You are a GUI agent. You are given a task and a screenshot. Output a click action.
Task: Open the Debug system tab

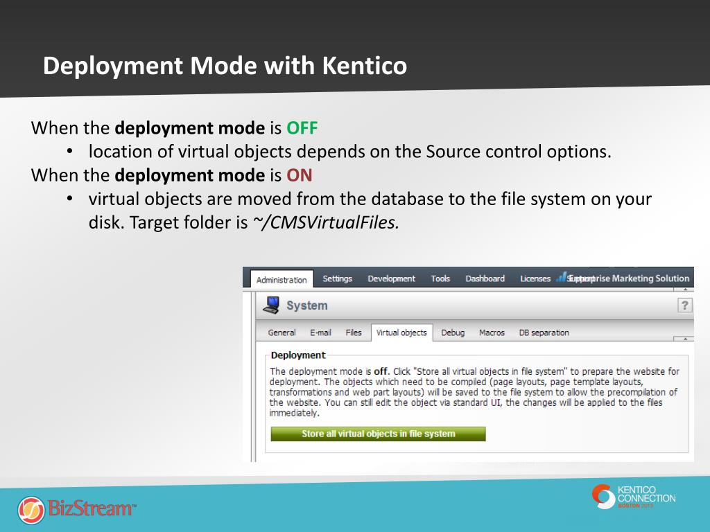pos(453,332)
